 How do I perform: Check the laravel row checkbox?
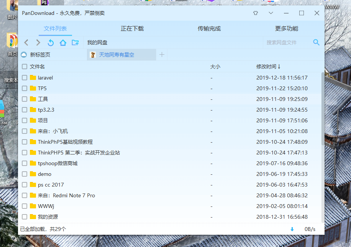[x=25, y=78]
